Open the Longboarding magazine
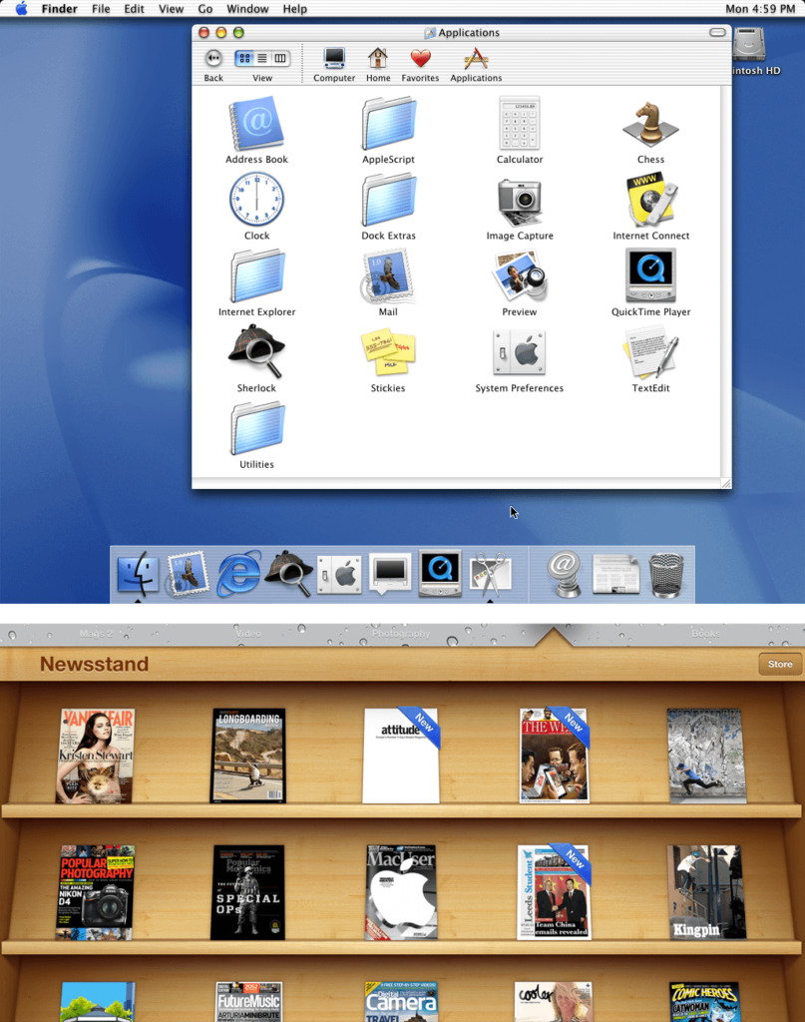805x1022 pixels. click(x=248, y=757)
